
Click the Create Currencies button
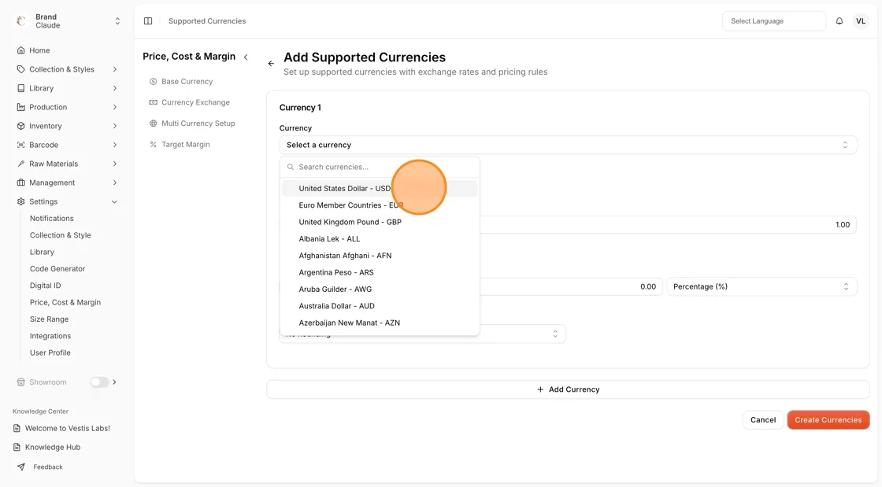tap(828, 419)
